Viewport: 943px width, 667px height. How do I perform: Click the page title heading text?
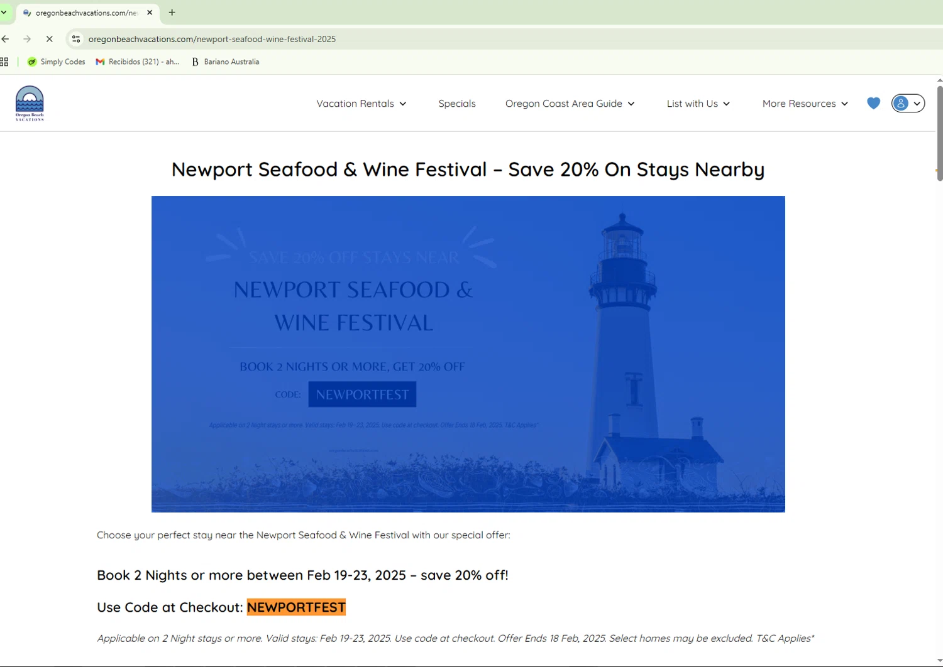coord(468,170)
